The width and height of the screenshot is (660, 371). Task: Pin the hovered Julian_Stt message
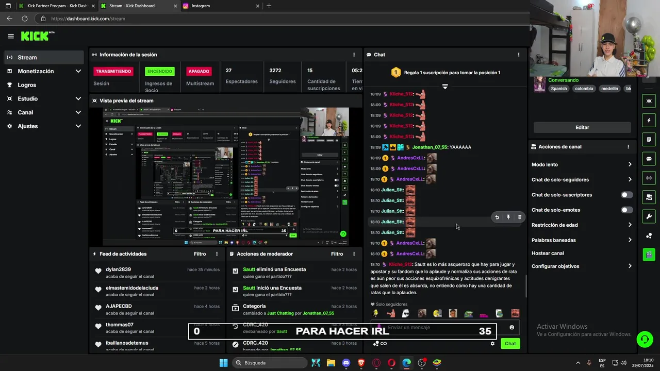508,217
